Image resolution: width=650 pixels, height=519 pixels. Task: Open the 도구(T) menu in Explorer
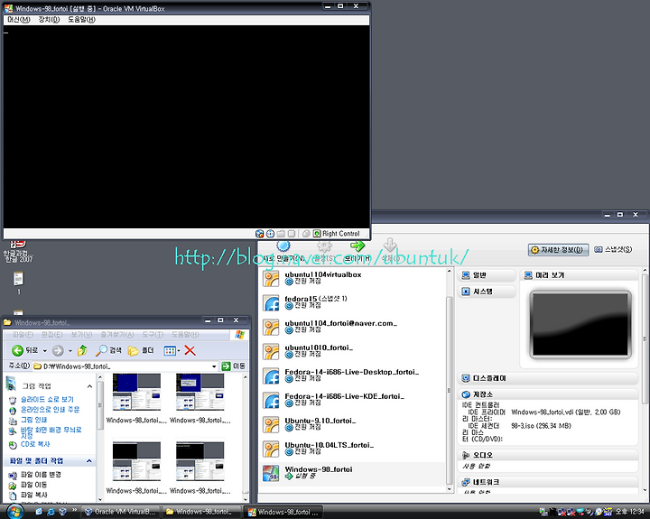[x=153, y=335]
